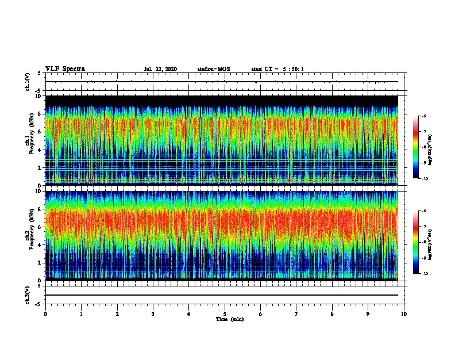Click time-axis tick label "2"
This screenshot has width=455, height=352.
(x=117, y=314)
